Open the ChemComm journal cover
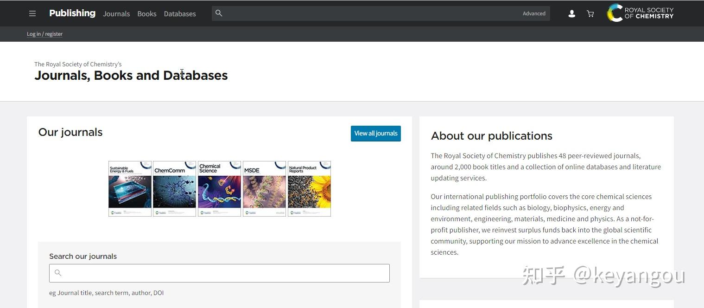The height and width of the screenshot is (308, 704). tap(175, 189)
